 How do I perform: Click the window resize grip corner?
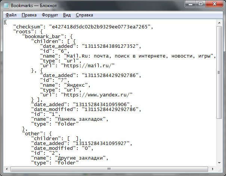219,169
